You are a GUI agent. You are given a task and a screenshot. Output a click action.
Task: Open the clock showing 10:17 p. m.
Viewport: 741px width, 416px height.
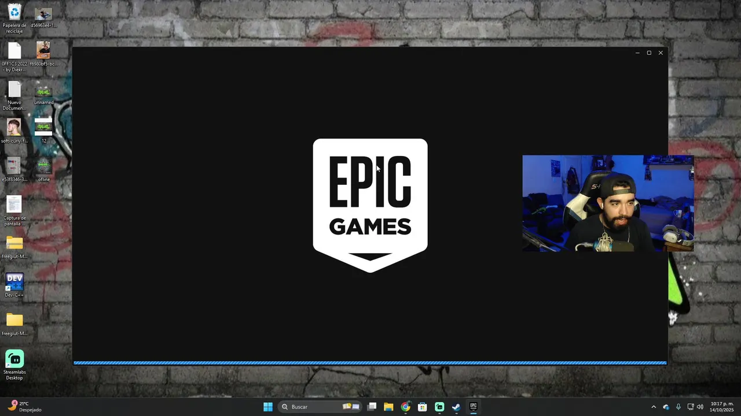tap(722, 407)
